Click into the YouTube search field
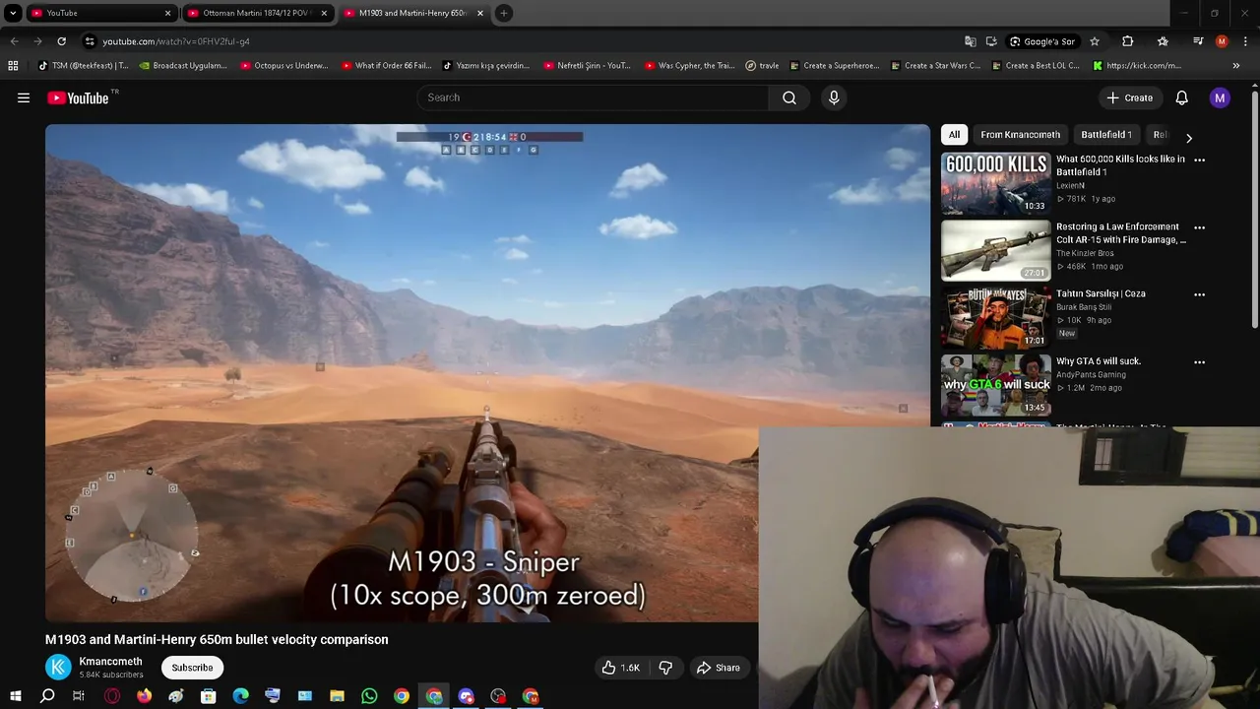 (594, 97)
